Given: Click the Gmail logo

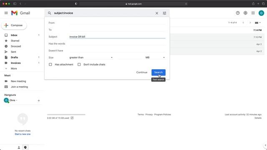Looking at the screenshot, I should (x=20, y=13).
